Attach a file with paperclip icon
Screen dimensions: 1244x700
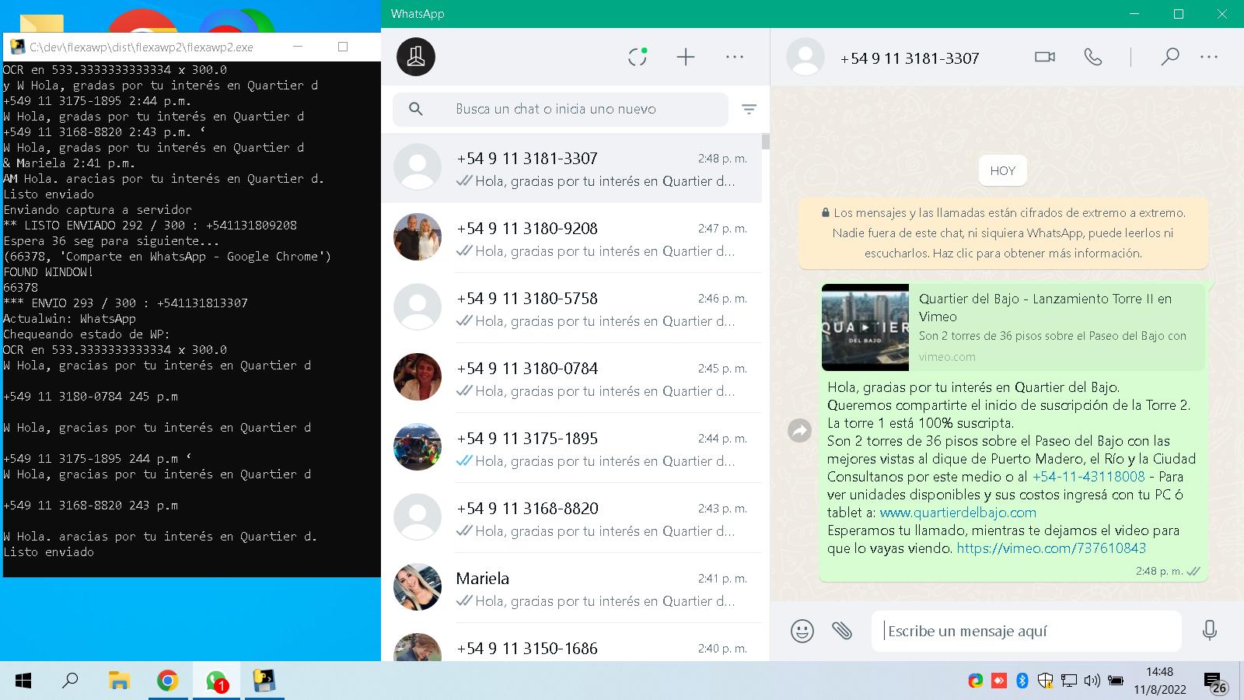click(842, 630)
